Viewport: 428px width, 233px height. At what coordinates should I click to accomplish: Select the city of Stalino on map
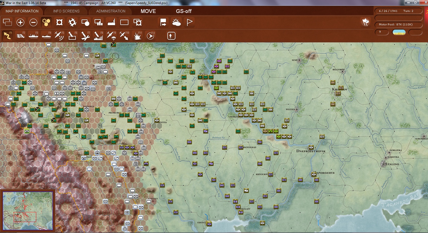(x=392, y=164)
